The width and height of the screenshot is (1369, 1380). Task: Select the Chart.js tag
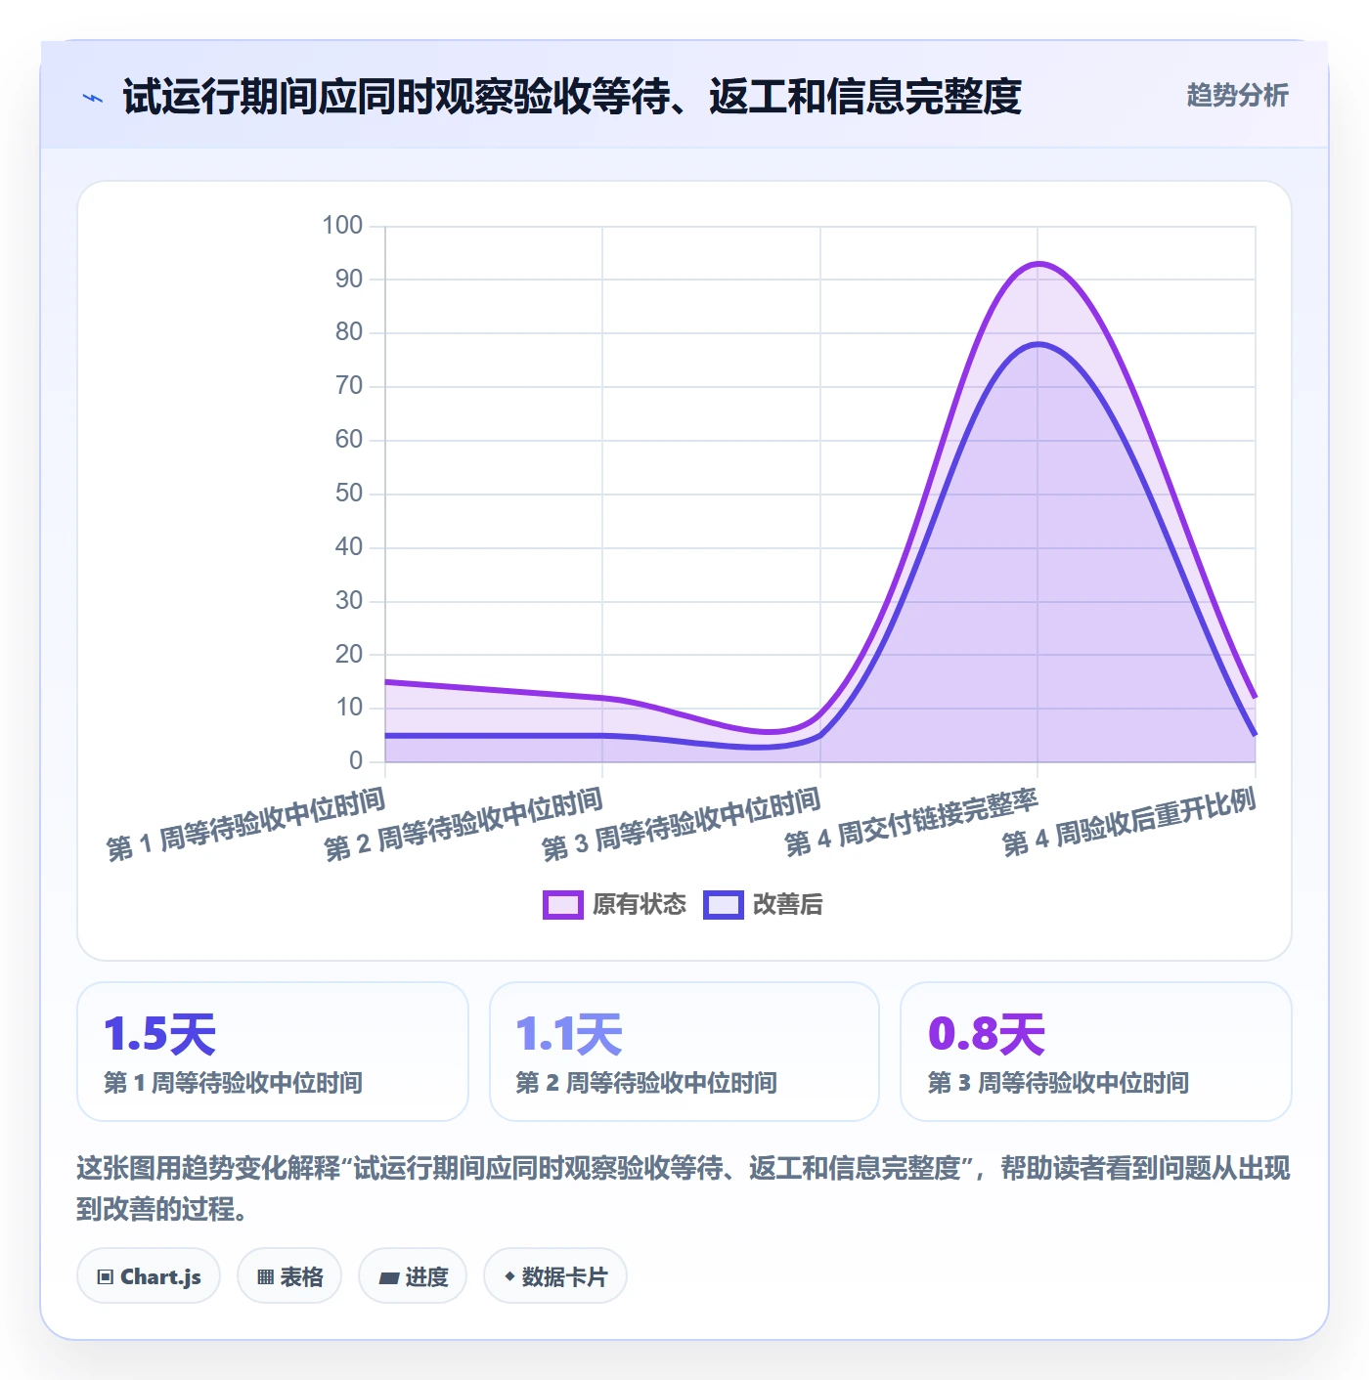pos(149,1275)
